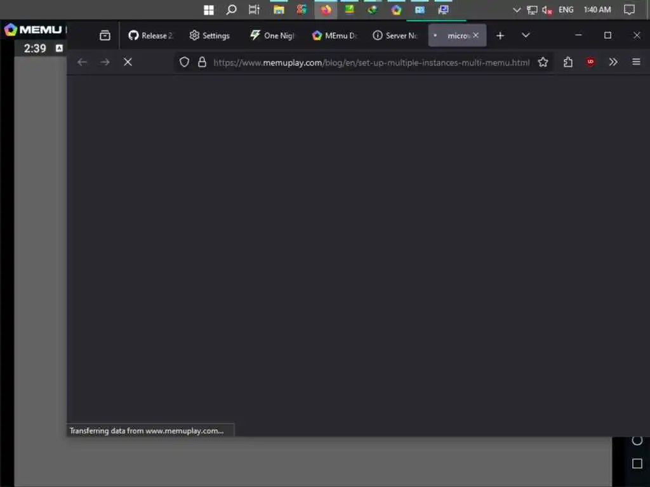Go forward one page
The height and width of the screenshot is (487, 650).
(x=105, y=62)
